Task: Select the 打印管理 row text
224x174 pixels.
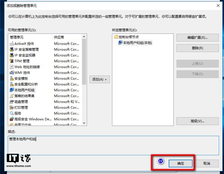Action: (21, 108)
